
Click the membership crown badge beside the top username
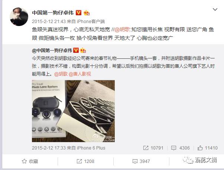tap(87, 13)
